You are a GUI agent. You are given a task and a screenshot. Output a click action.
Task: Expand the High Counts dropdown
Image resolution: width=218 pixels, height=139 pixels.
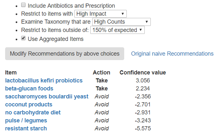121,22
